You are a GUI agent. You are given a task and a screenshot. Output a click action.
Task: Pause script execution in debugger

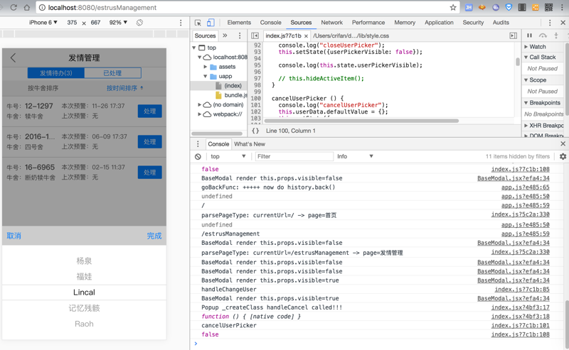529,35
